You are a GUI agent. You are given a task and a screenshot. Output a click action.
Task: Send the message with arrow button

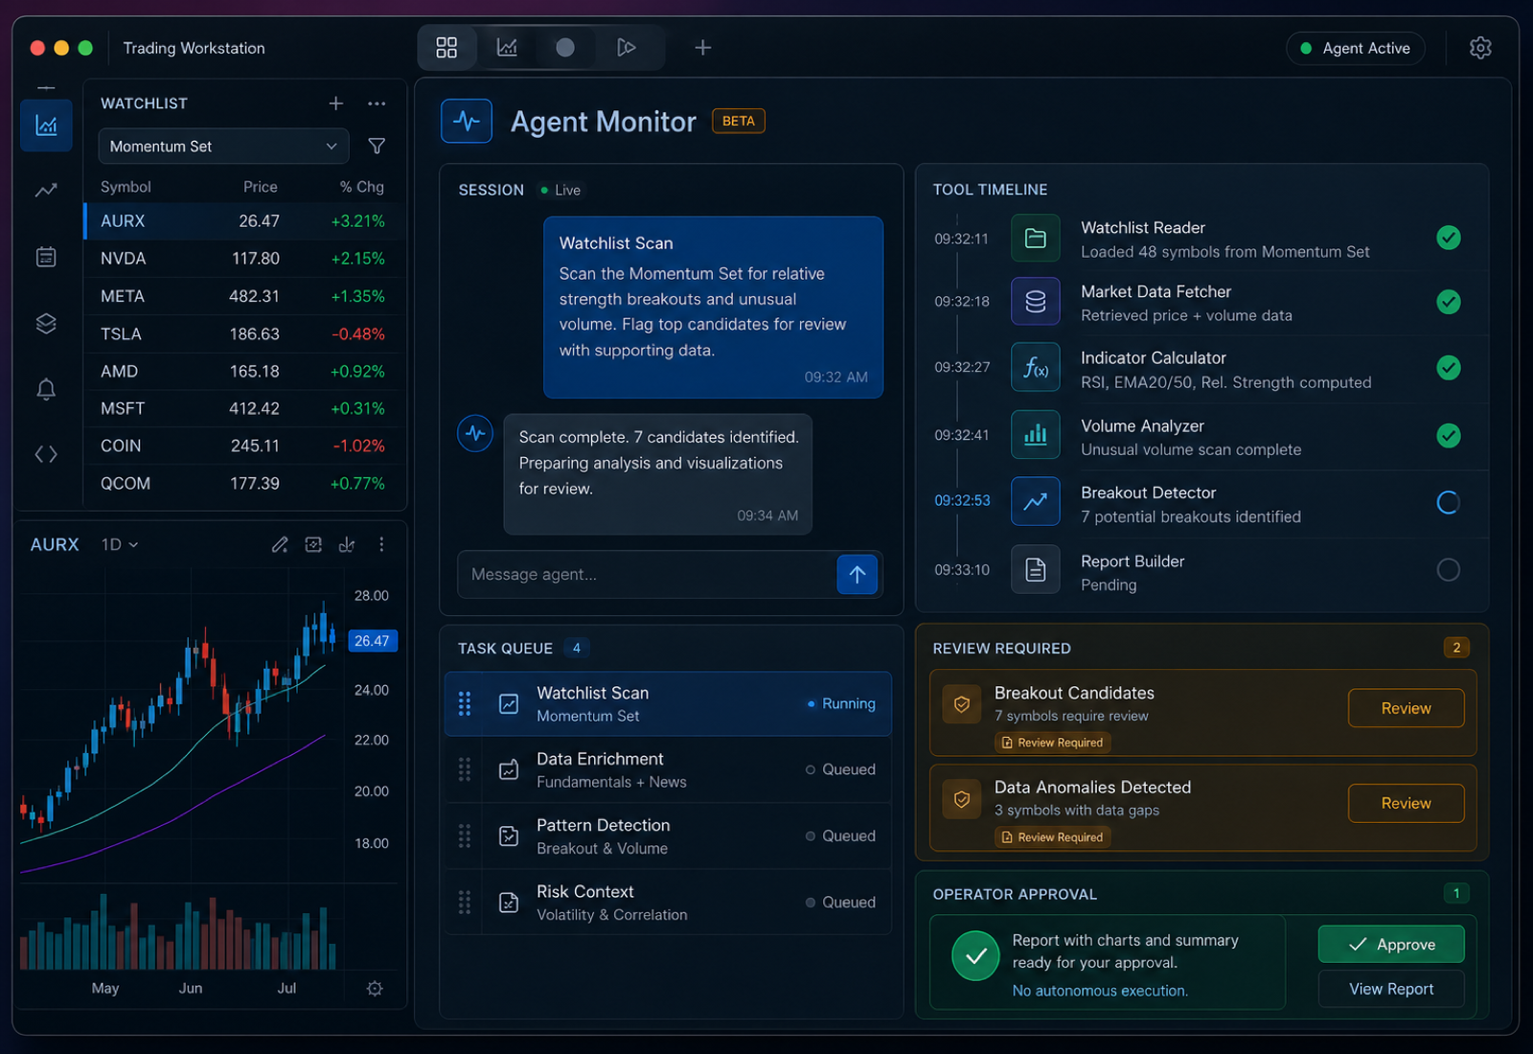coord(858,574)
